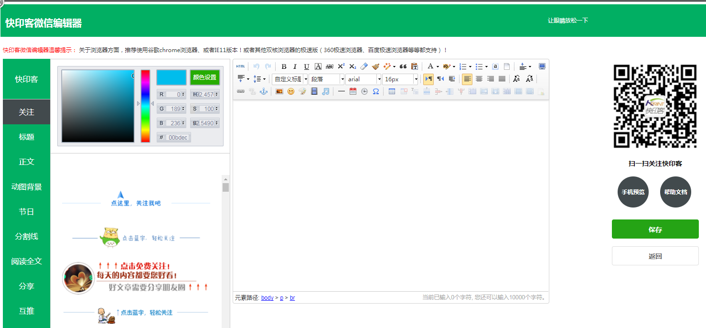Viewport: 706px width, 328px height.
Task: Insert an anchor
Action: coord(263,91)
